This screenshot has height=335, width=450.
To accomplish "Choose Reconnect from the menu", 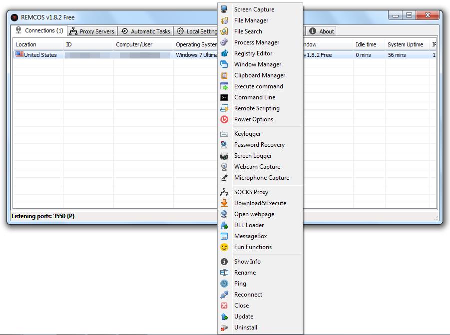I will pyautogui.click(x=248, y=295).
